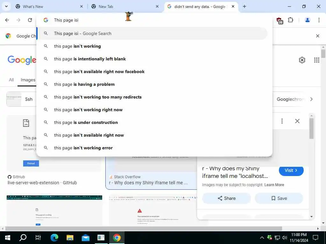Filter by the Googlechrome chip
The image size is (326, 244).
pyautogui.click(x=291, y=99)
